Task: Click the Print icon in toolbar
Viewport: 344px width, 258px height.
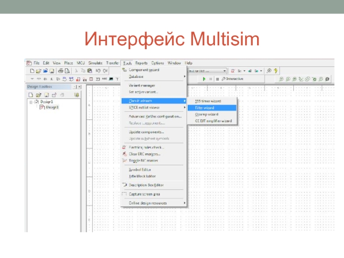Action: tap(61, 71)
